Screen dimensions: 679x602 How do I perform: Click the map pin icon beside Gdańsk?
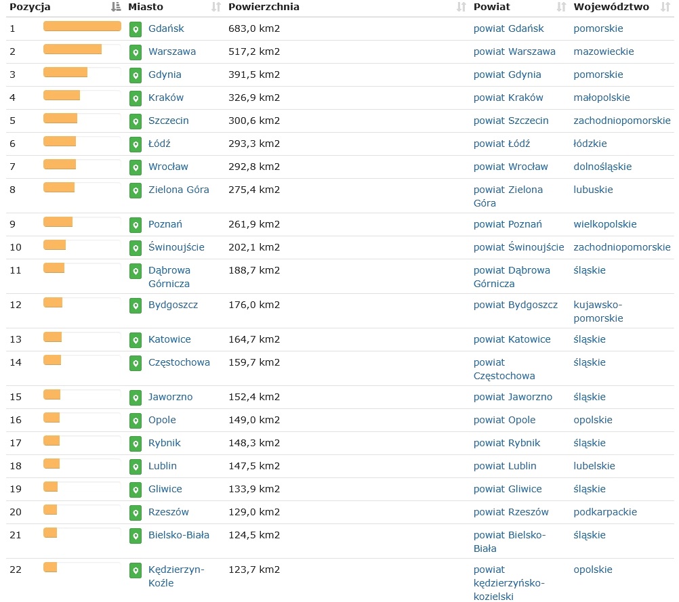(136, 29)
